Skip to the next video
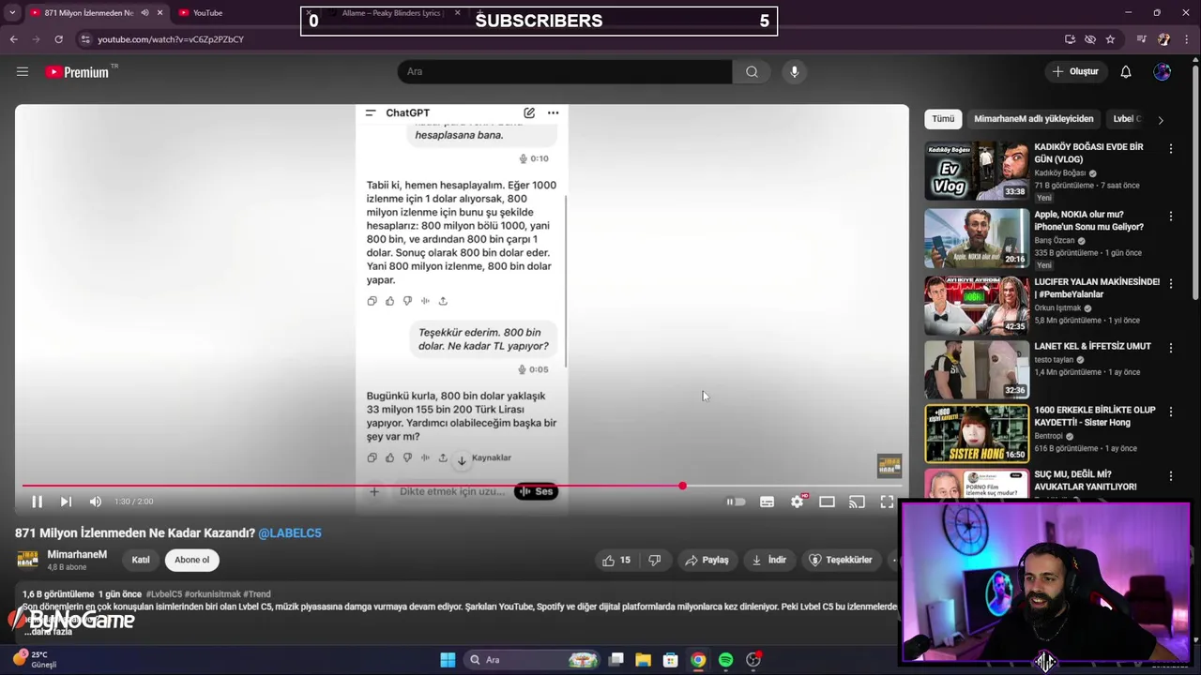 66,502
